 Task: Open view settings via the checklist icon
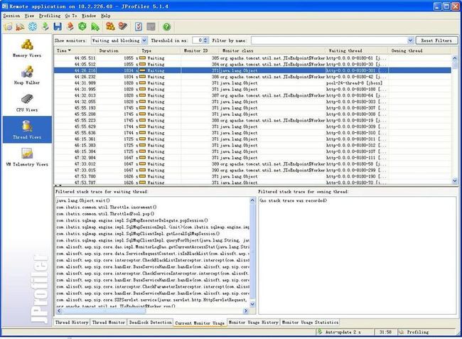tap(139, 27)
